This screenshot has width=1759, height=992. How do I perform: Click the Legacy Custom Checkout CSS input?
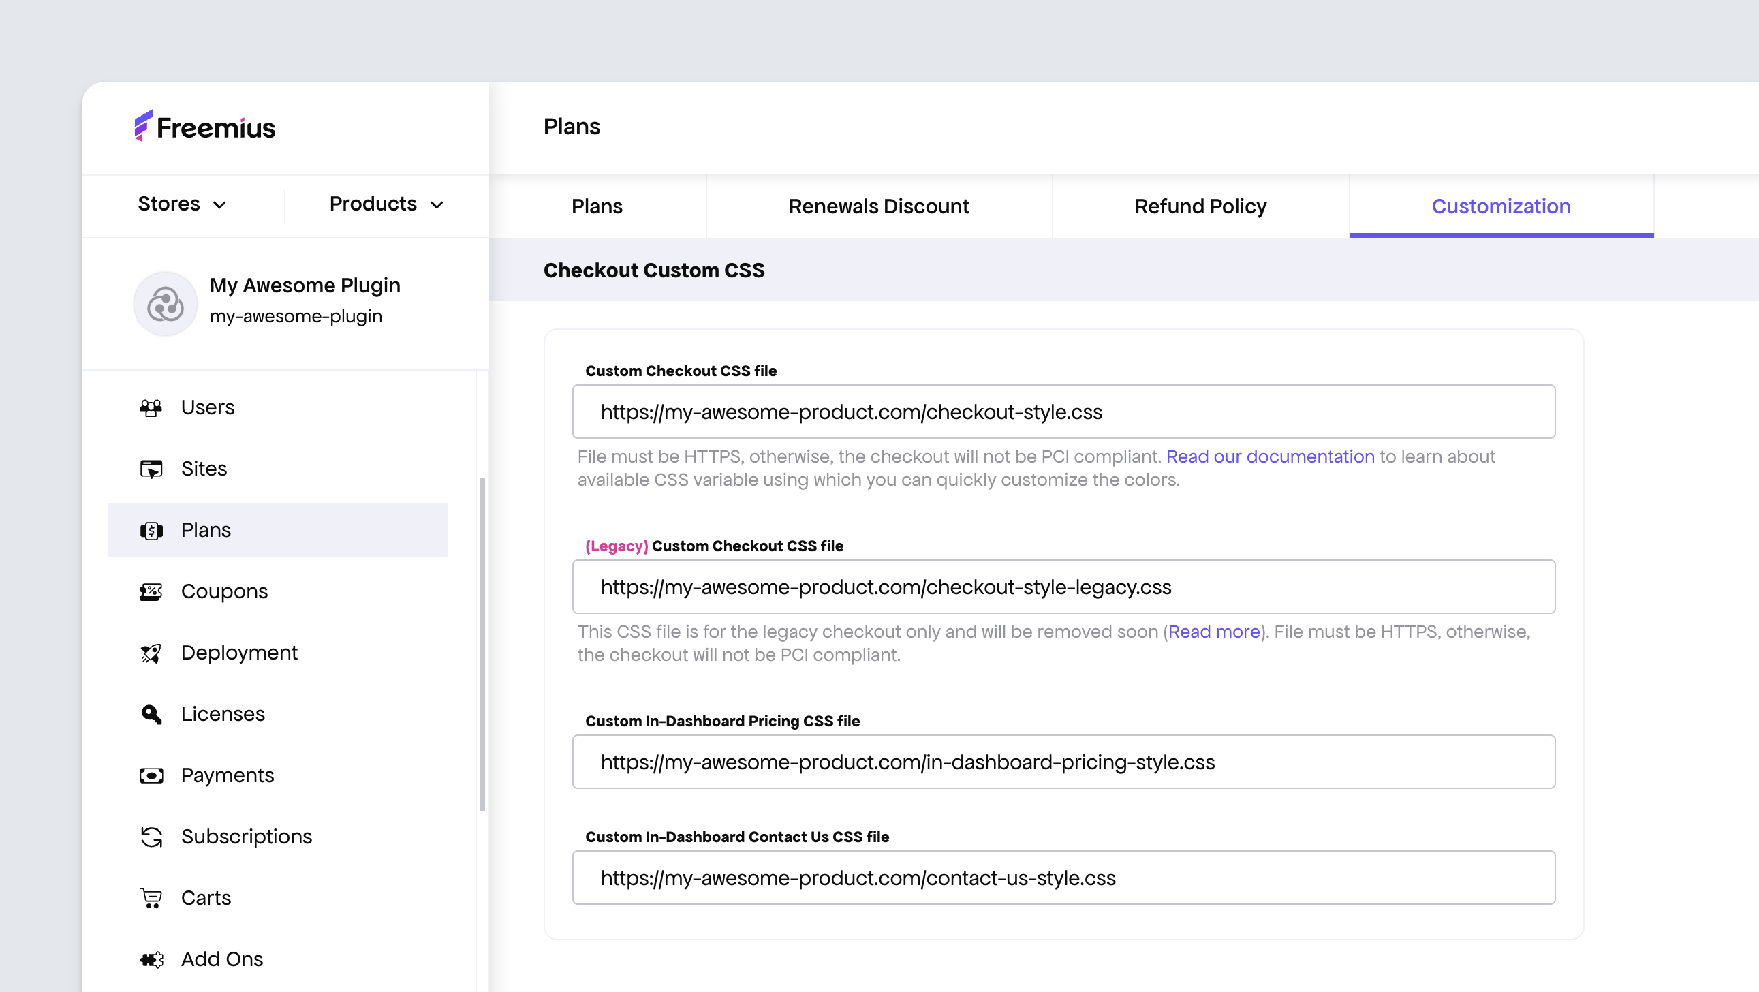(x=1064, y=587)
